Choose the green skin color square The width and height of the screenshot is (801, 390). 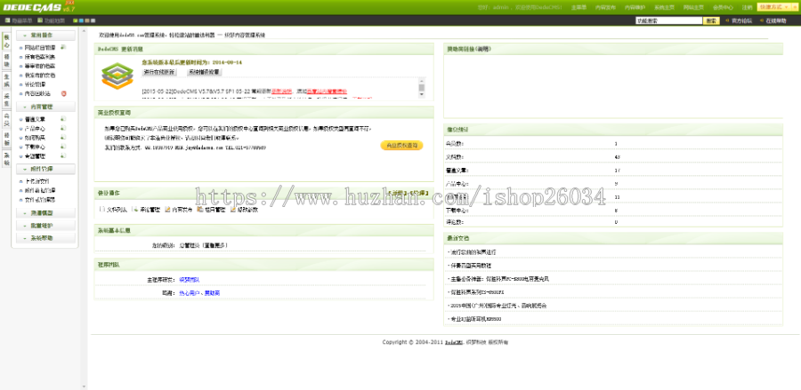coord(76,21)
